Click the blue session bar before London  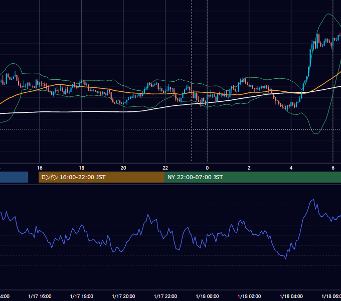14,177
